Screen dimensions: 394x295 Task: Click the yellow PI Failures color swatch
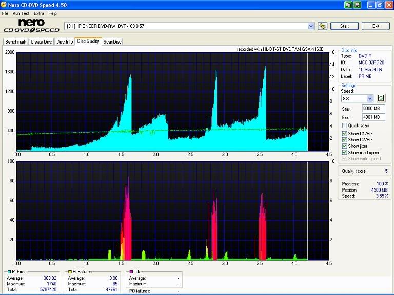[x=70, y=272]
